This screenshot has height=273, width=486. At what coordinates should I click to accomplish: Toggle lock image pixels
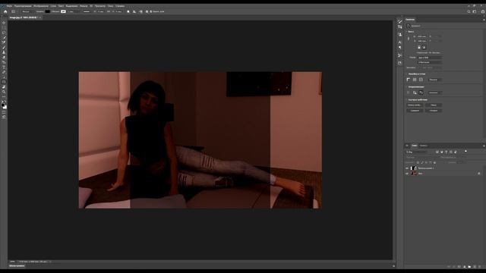[x=422, y=162]
